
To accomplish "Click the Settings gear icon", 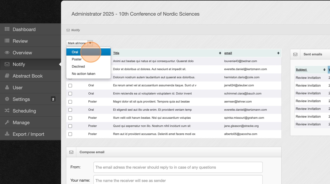I will [7, 99].
